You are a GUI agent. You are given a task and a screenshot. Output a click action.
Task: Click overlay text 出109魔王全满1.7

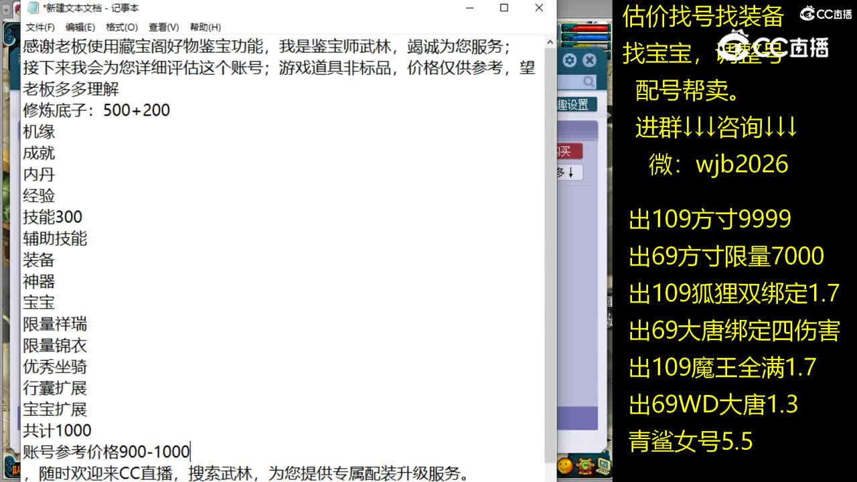coord(722,368)
